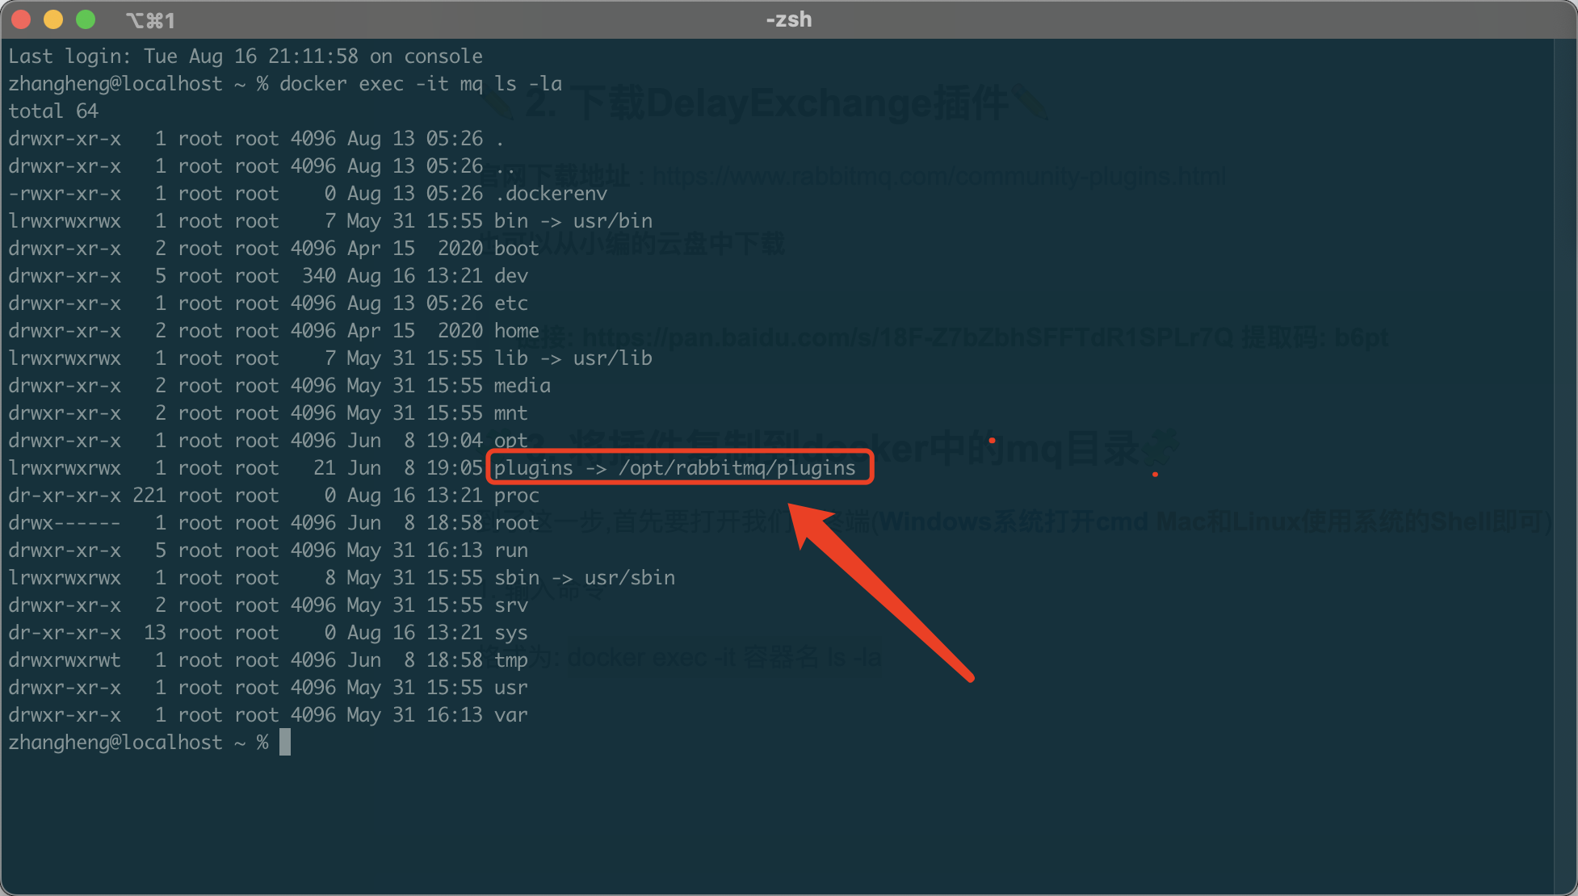
Task: Click the sbin -> usr/sbin symlink entry
Action: click(585, 577)
